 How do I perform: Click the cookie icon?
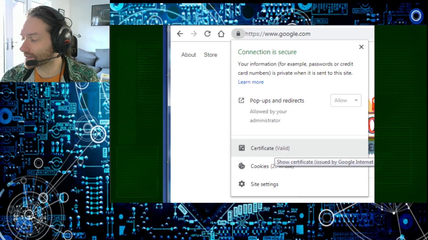241,166
